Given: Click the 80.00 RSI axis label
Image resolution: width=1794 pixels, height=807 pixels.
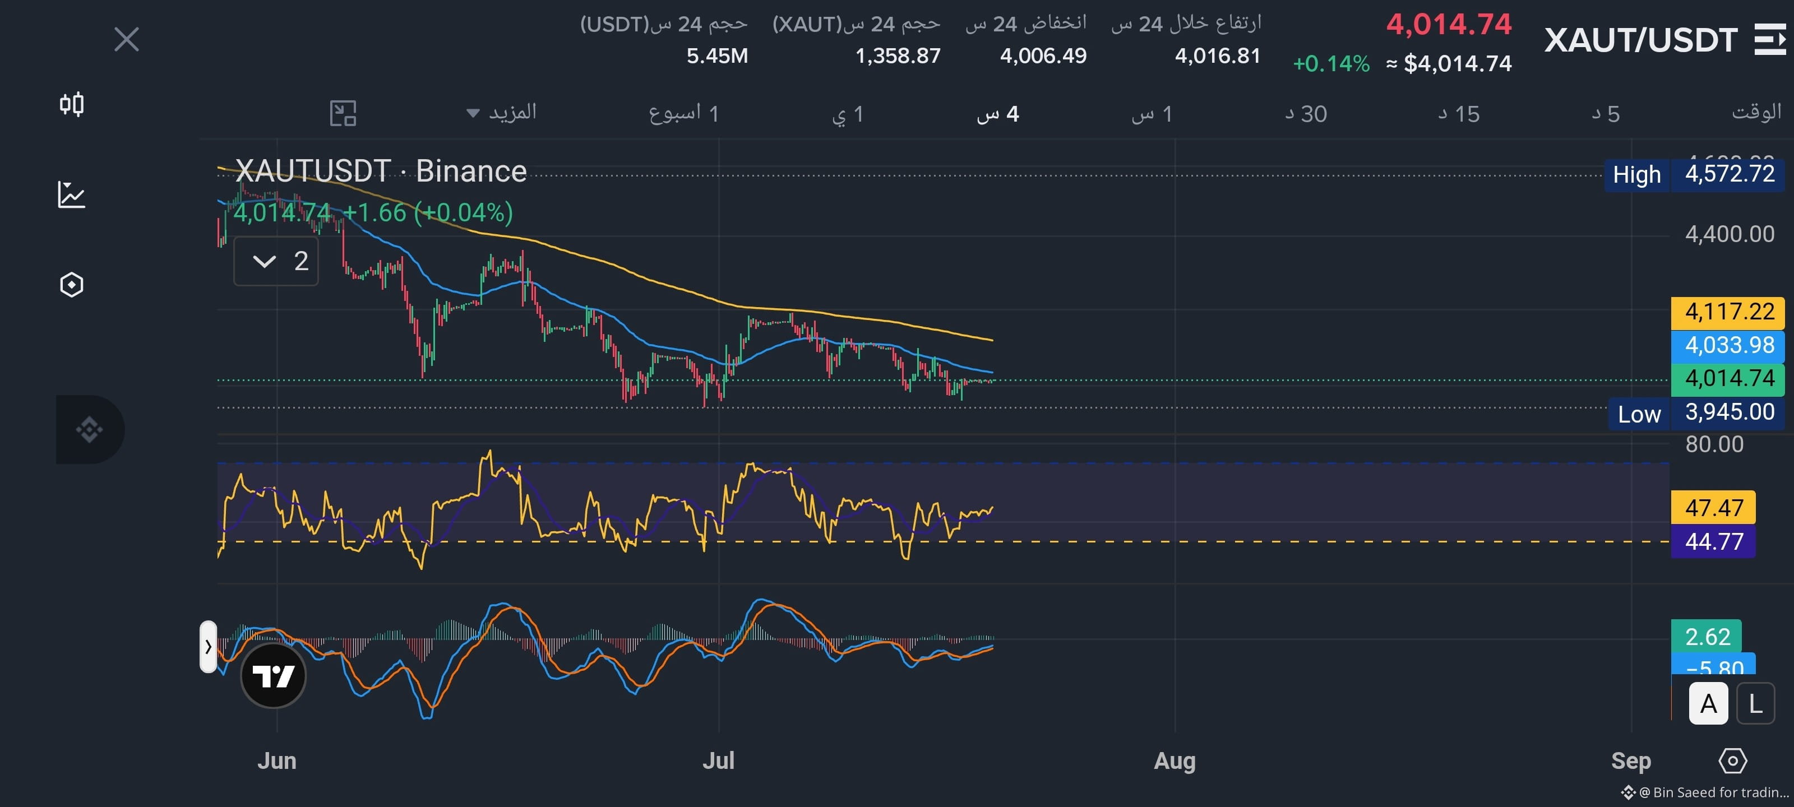Looking at the screenshot, I should (x=1714, y=444).
